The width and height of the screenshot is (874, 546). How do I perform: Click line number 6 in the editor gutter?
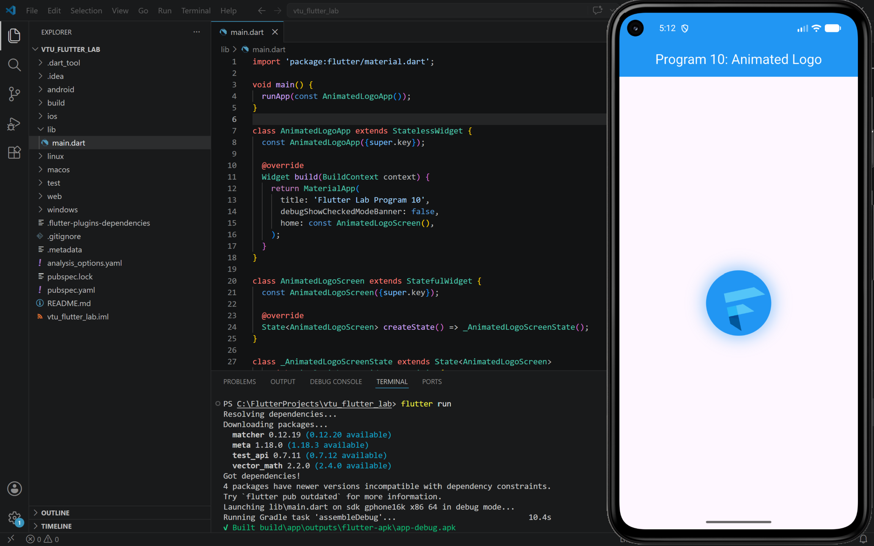234,119
